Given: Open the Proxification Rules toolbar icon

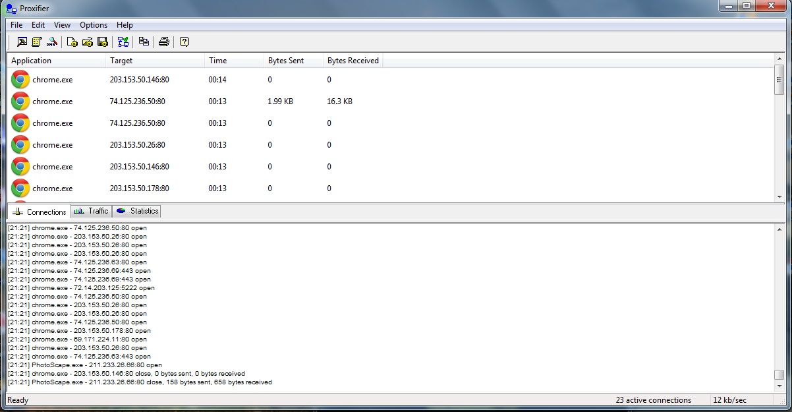Looking at the screenshot, I should (x=36, y=42).
